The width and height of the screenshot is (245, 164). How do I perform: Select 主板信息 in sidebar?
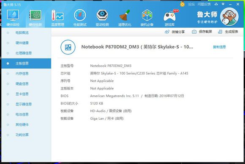pyautogui.click(x=26, y=63)
